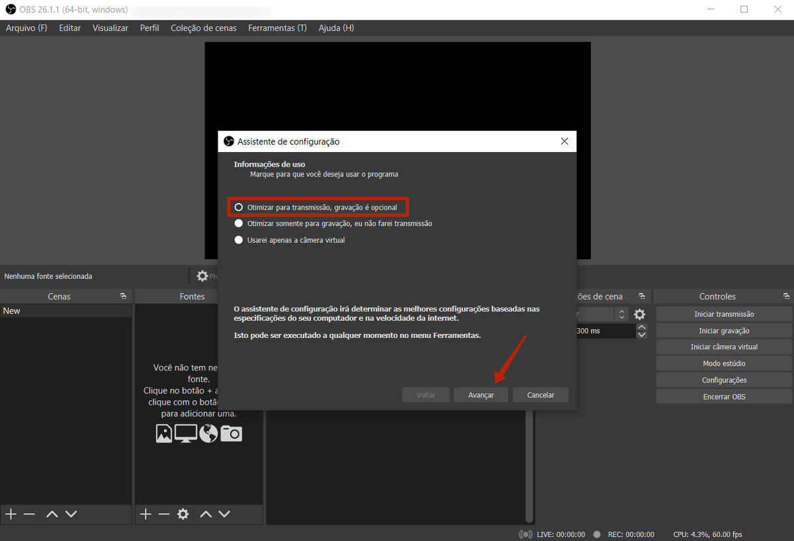Open the Coleção de cenas menu
794x541 pixels.
203,28
